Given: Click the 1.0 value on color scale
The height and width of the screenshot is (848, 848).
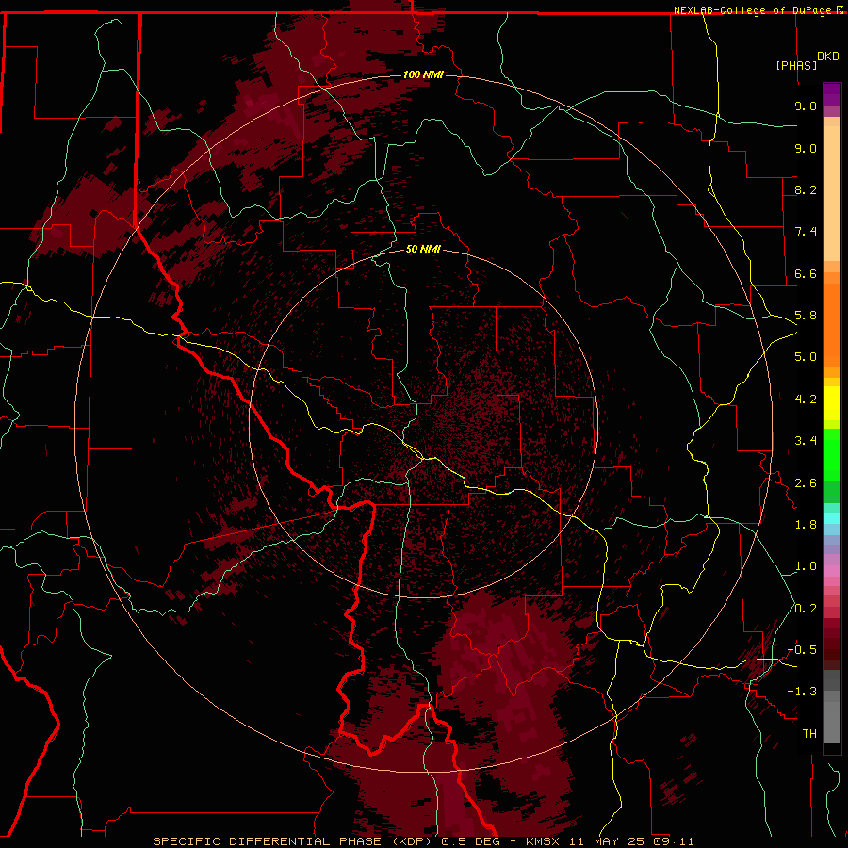Looking at the screenshot, I should click(806, 566).
